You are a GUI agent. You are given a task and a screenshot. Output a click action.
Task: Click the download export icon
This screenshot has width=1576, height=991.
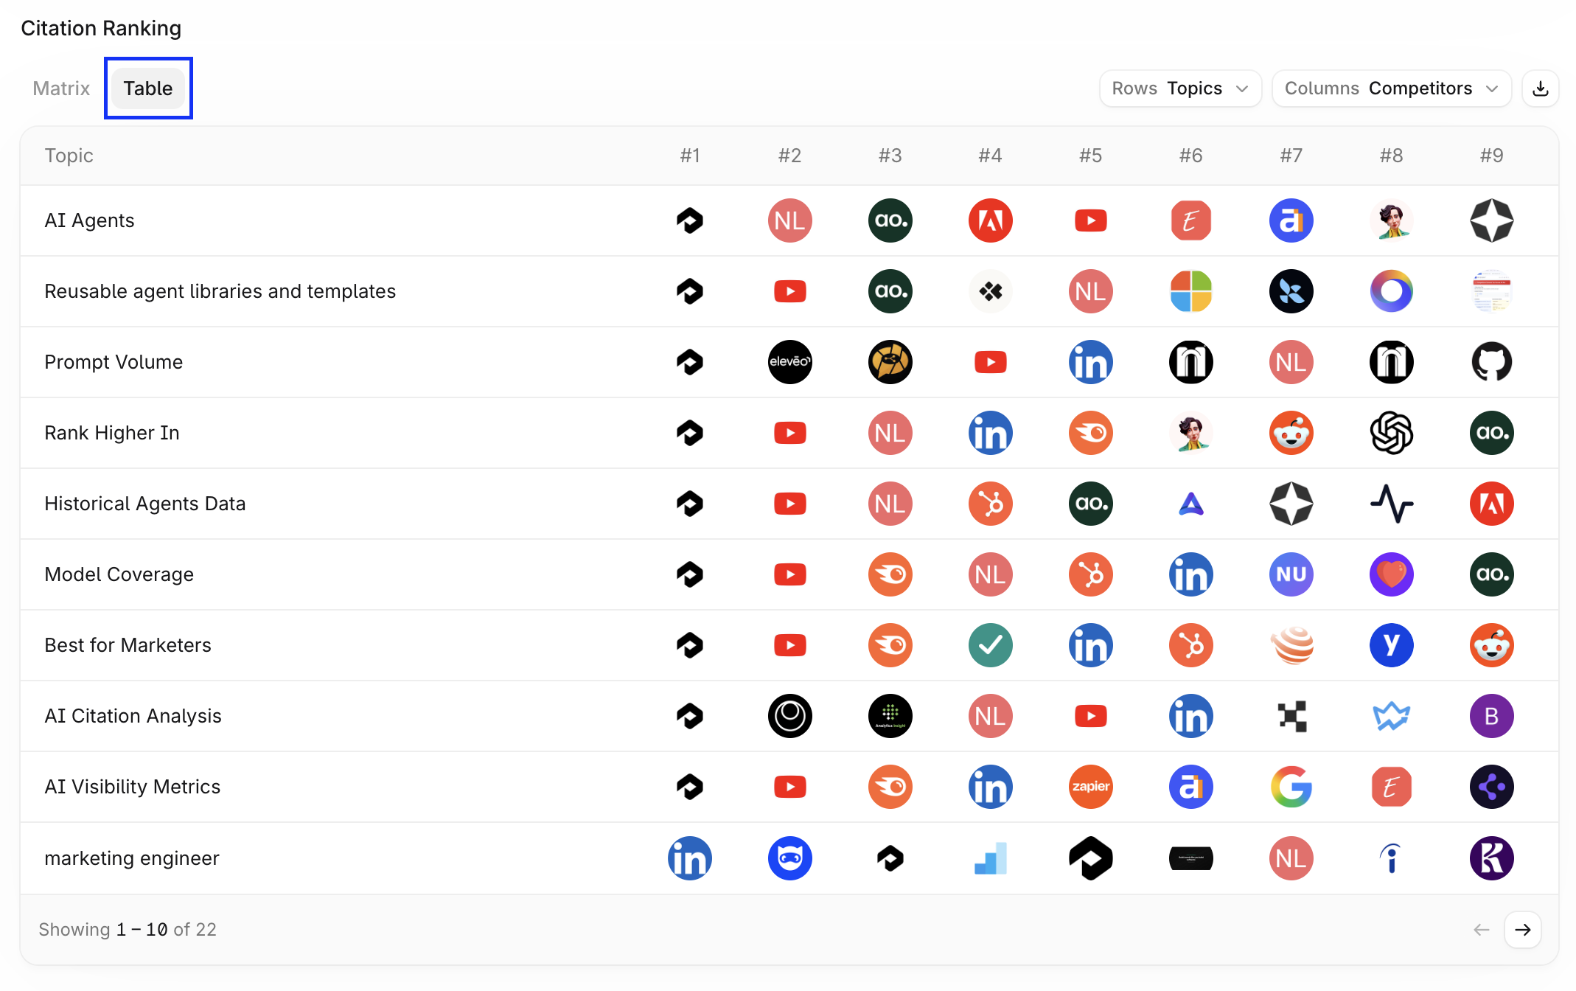1540,88
